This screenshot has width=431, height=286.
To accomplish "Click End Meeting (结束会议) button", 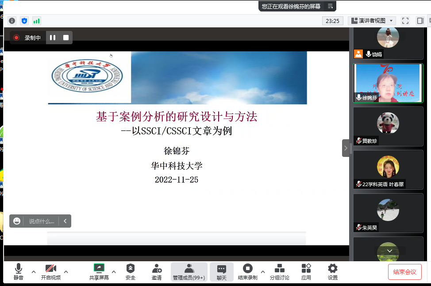I will point(404,272).
